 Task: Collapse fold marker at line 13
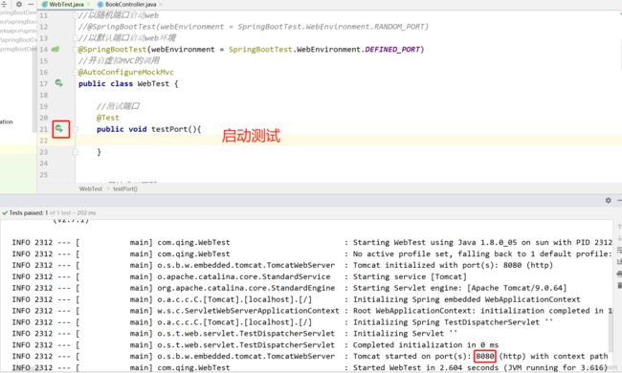point(75,38)
